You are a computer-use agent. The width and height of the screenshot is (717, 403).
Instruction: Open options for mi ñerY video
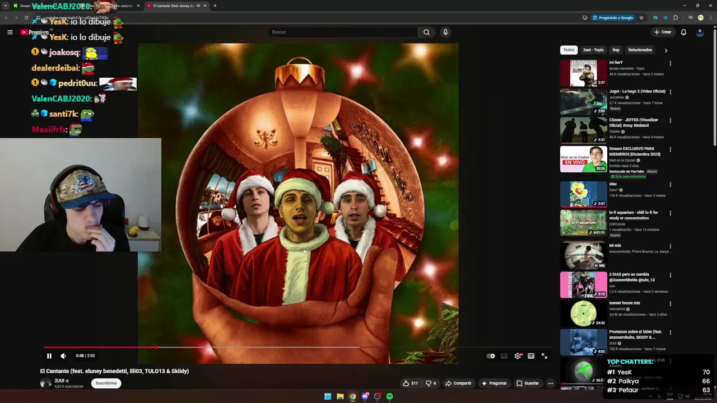tap(670, 63)
